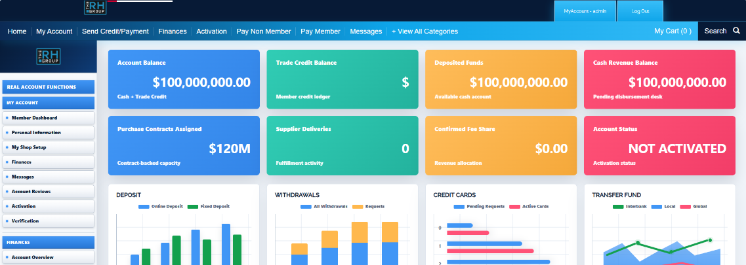746x265 pixels.
Task: Open My Account in top navigation
Action: [54, 31]
